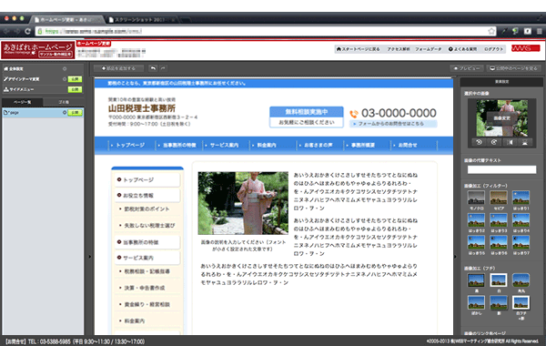Image resolution: width=546 pixels, height=346 pixels.
Task: Click the add parts button
Action: [x=118, y=68]
